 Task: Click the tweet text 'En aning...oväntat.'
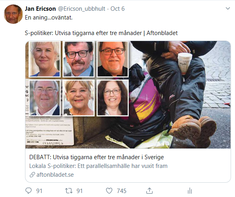click(49, 18)
